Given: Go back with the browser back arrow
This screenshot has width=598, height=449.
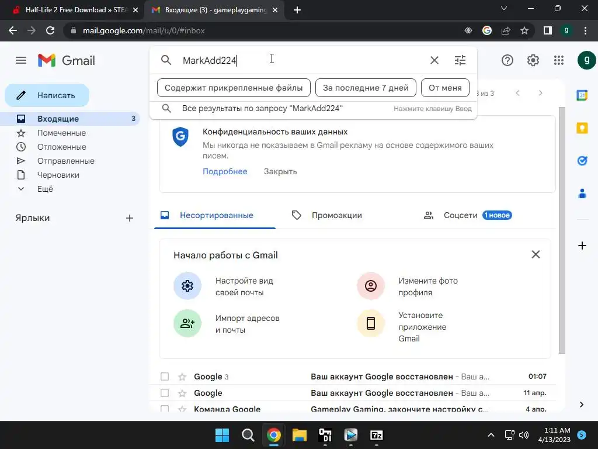Looking at the screenshot, I should [x=13, y=30].
